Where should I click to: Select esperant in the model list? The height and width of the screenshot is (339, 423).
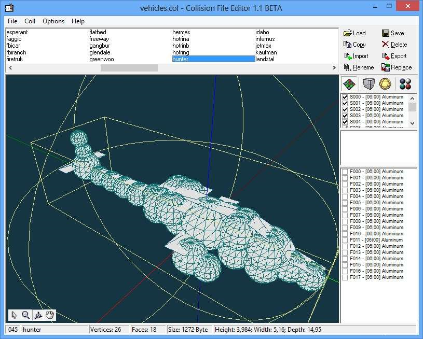[17, 32]
